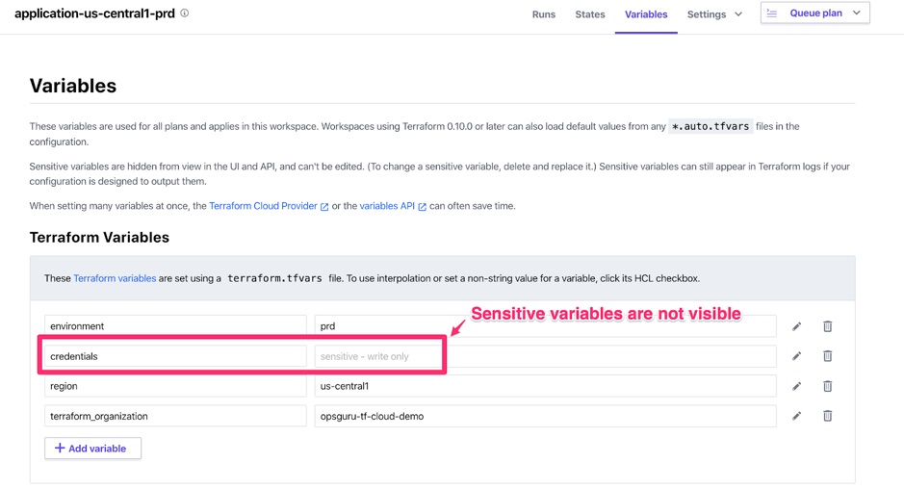The height and width of the screenshot is (489, 904).
Task: Click the opsguru-tf-cloud-demo value field
Action: pyautogui.click(x=545, y=416)
